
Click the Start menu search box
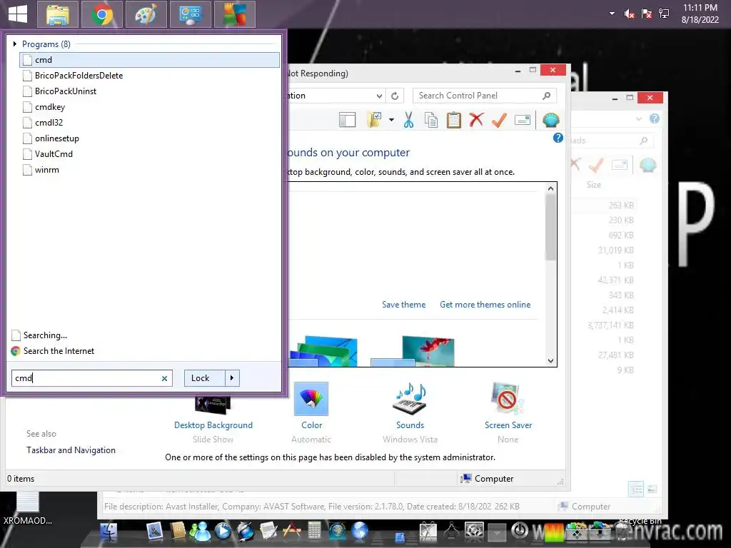tap(86, 378)
